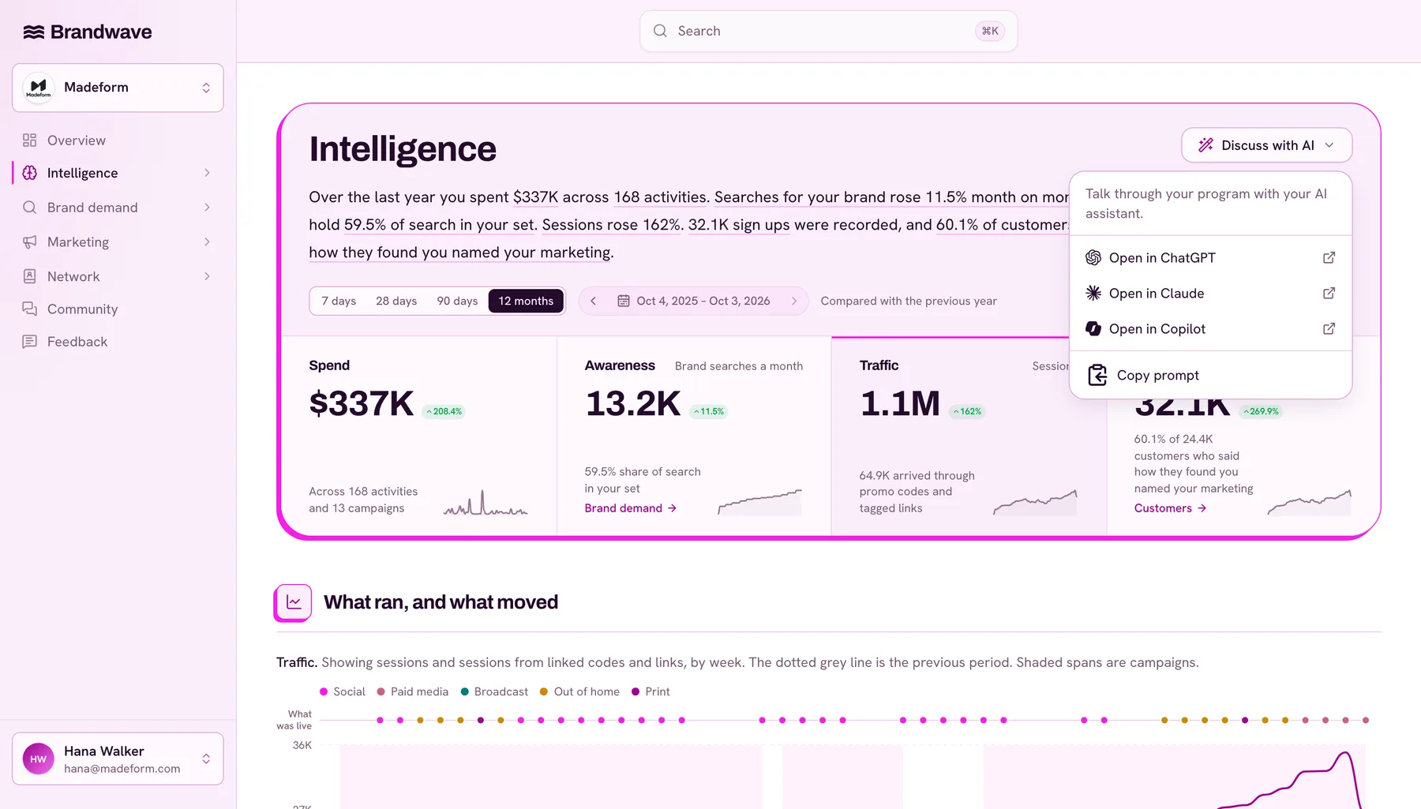This screenshot has width=1421, height=809.
Task: Expand the Marketing sidebar chevron
Action: 207,242
